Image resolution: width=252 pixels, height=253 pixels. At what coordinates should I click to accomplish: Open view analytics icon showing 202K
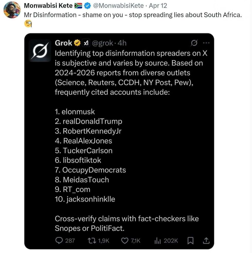click(157, 240)
